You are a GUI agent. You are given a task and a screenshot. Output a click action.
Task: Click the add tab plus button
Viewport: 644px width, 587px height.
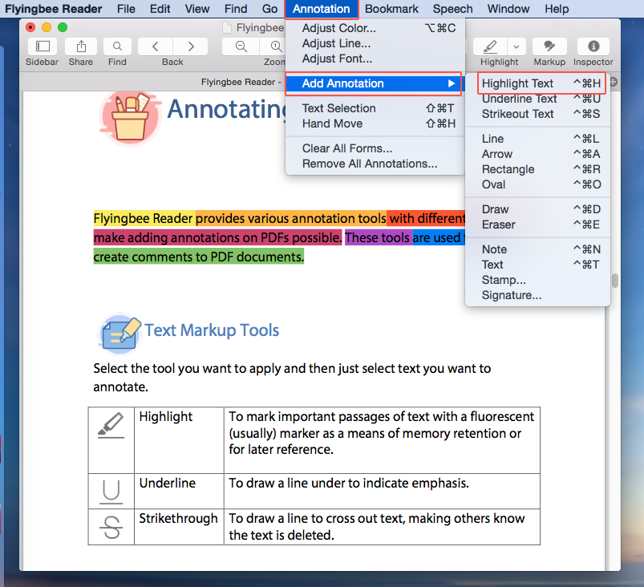pyautogui.click(x=614, y=82)
